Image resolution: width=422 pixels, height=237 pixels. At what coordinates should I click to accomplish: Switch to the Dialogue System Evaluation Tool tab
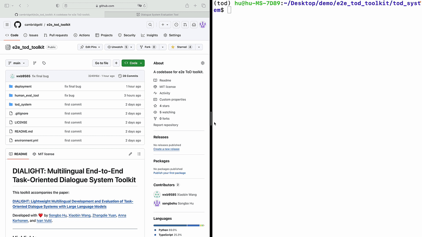157,15
